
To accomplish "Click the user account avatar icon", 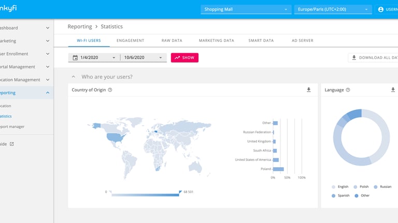I will tap(381, 9).
